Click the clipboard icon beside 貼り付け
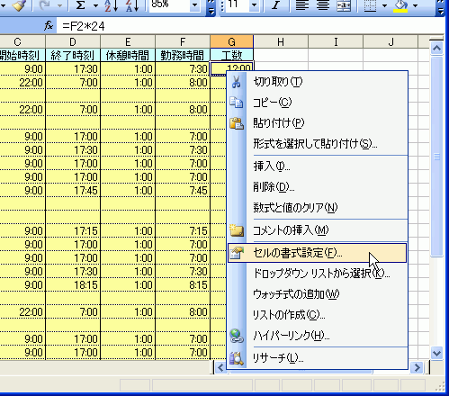The image size is (449, 396). pyautogui.click(x=237, y=123)
